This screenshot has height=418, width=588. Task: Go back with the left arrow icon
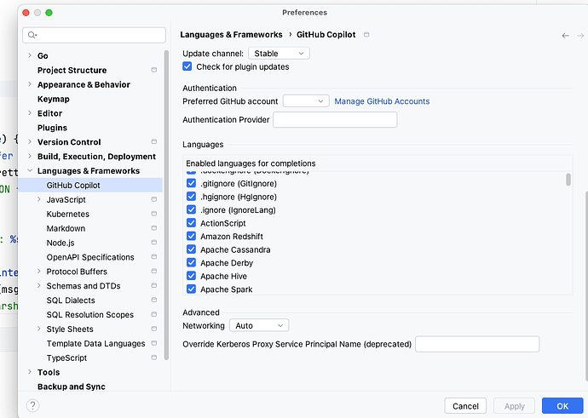(565, 36)
